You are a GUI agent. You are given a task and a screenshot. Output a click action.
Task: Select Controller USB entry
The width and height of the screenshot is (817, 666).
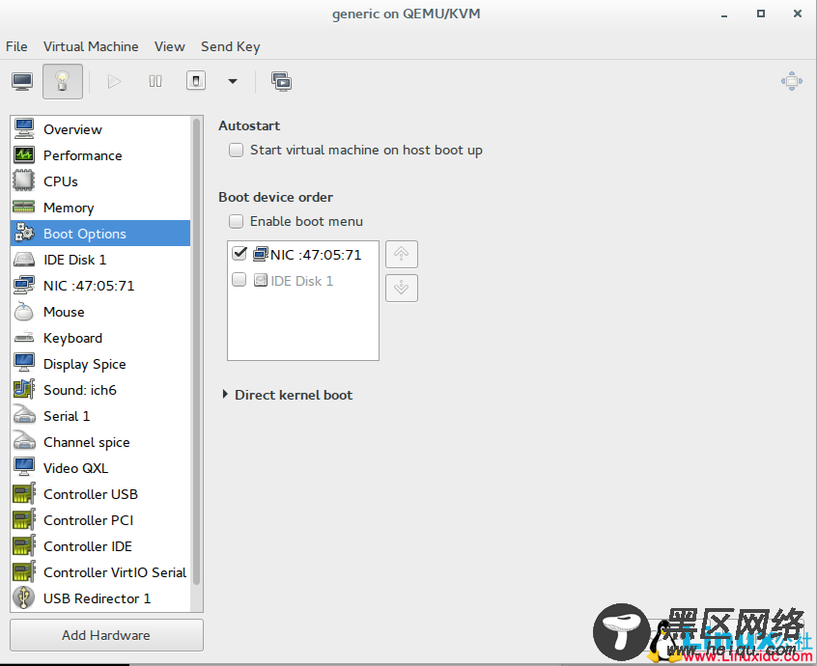[x=100, y=493]
